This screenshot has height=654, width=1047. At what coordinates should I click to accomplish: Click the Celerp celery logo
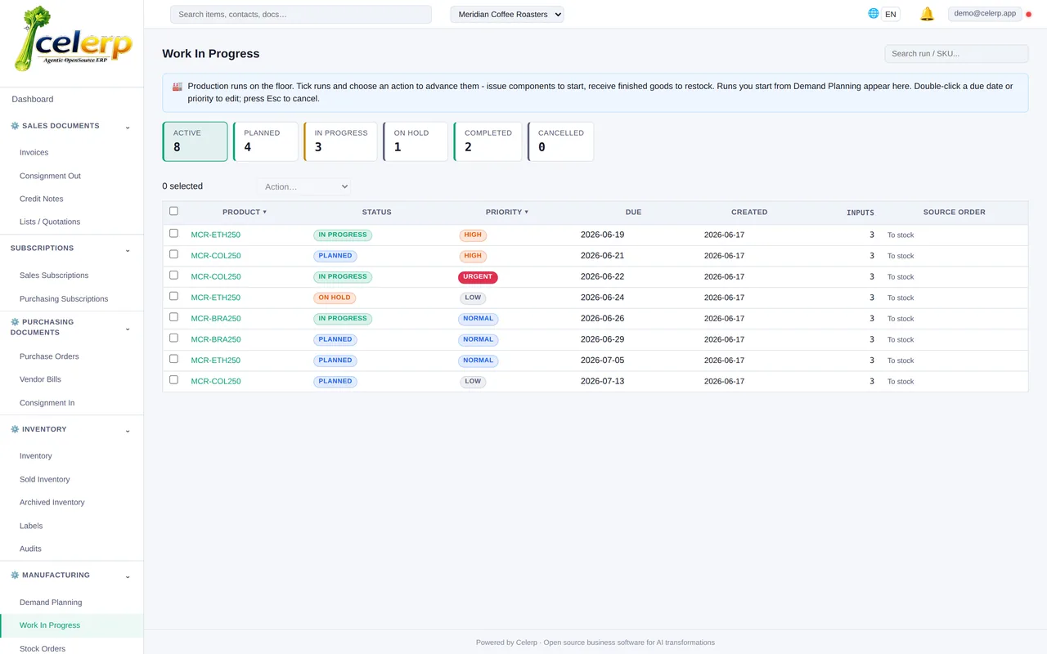coord(73,39)
